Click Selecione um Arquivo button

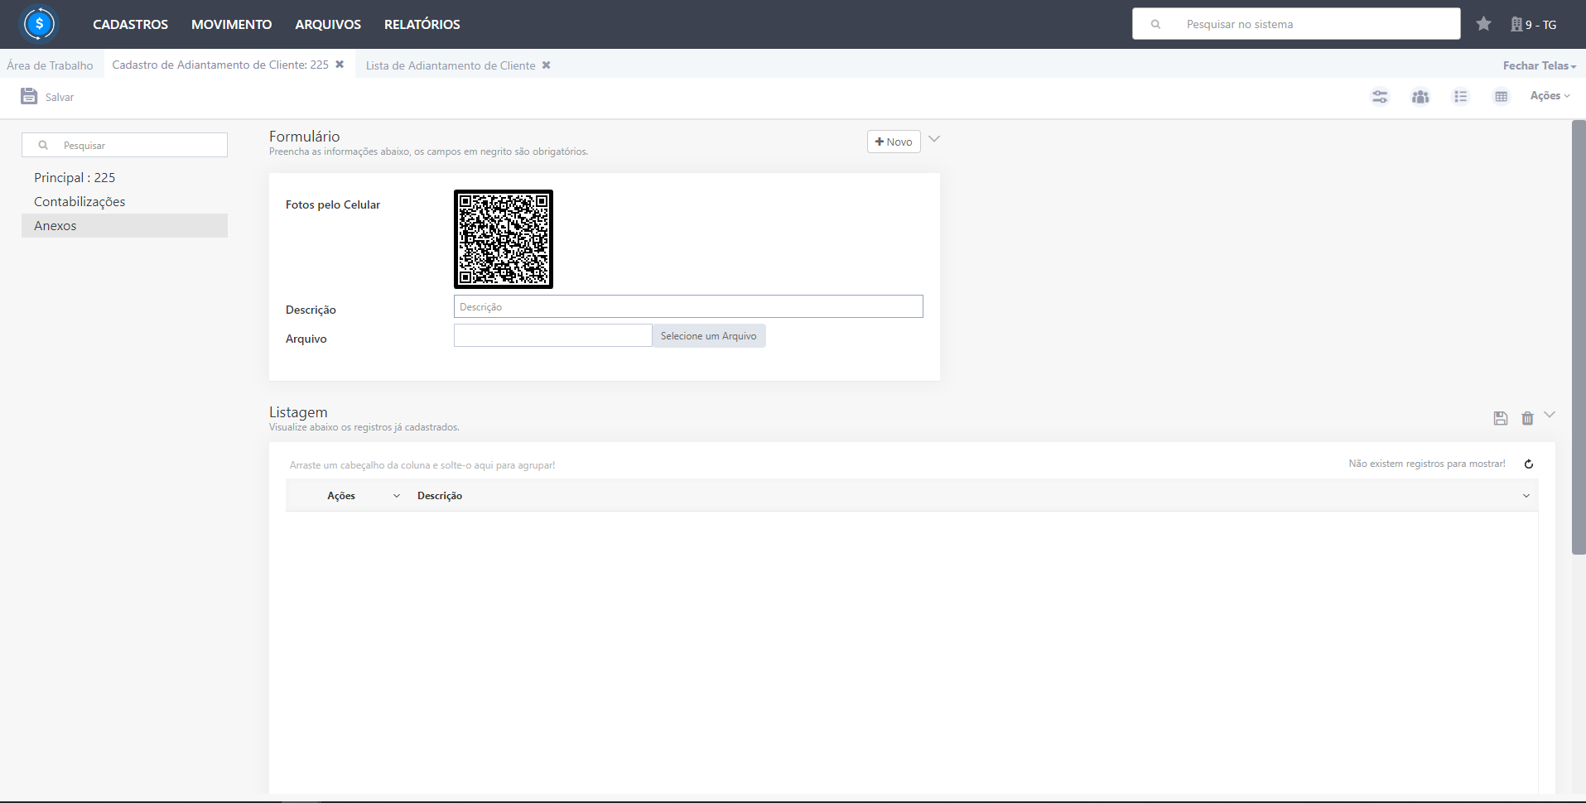pyautogui.click(x=709, y=335)
